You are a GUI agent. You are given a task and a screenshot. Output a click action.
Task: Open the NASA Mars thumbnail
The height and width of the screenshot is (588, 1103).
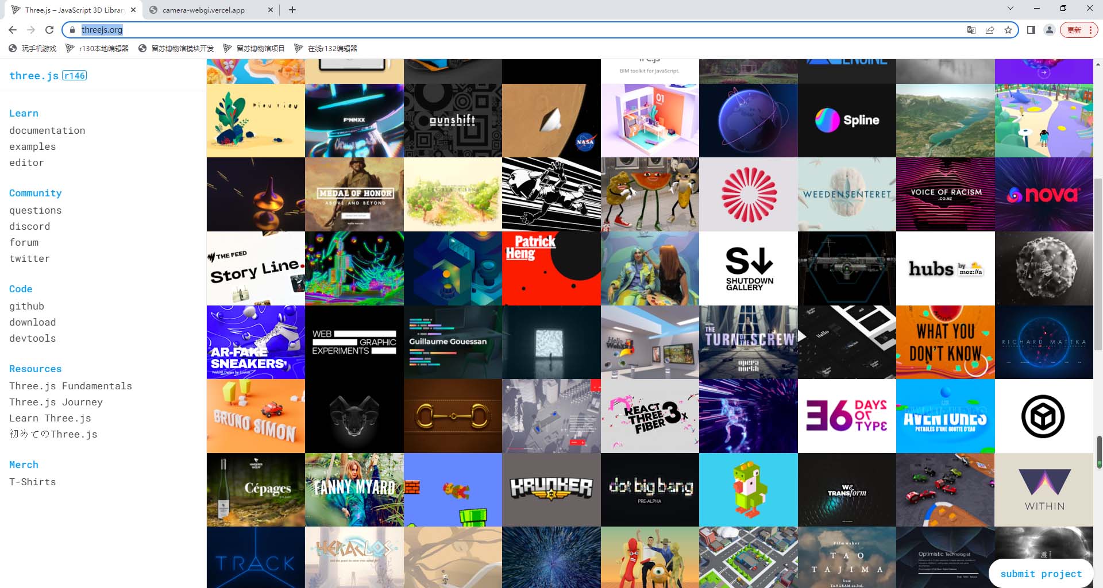pyautogui.click(x=551, y=121)
